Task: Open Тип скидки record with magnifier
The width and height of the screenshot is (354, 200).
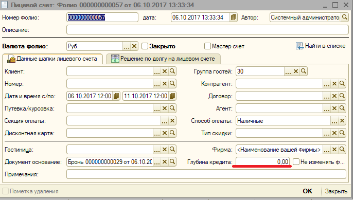Action: click(342, 133)
